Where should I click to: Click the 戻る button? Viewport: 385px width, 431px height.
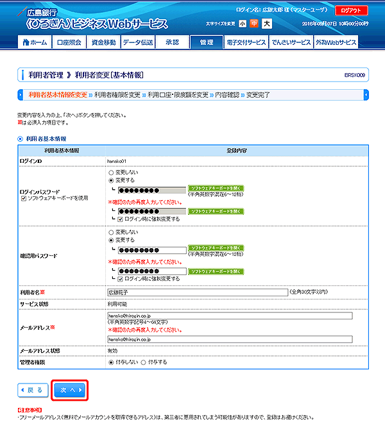tap(32, 390)
